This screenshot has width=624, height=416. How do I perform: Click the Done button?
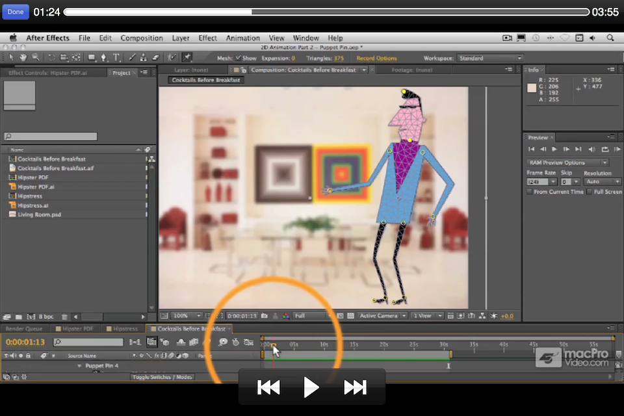click(x=14, y=11)
